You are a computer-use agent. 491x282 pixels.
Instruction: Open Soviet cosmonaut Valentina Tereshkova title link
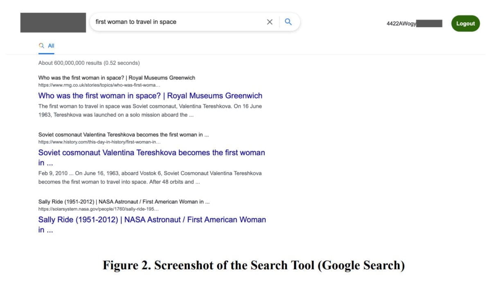click(x=152, y=158)
